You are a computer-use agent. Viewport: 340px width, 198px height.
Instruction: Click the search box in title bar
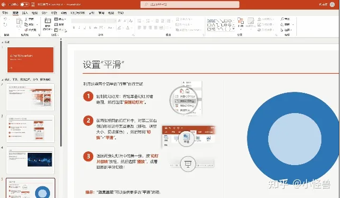coord(190,4)
